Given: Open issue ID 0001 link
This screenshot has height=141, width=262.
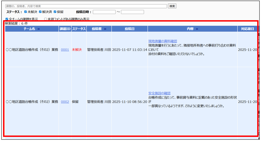Looking at the screenshot, I should coord(65,50).
